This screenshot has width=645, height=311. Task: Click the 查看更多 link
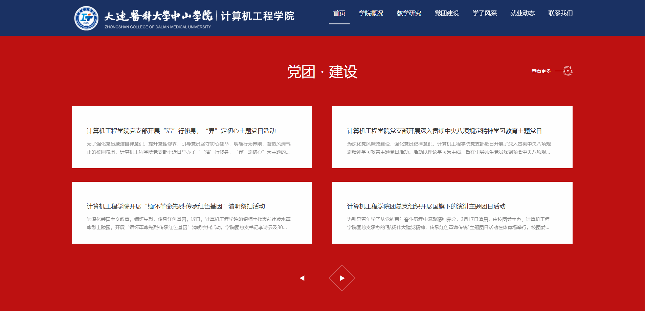coord(541,71)
